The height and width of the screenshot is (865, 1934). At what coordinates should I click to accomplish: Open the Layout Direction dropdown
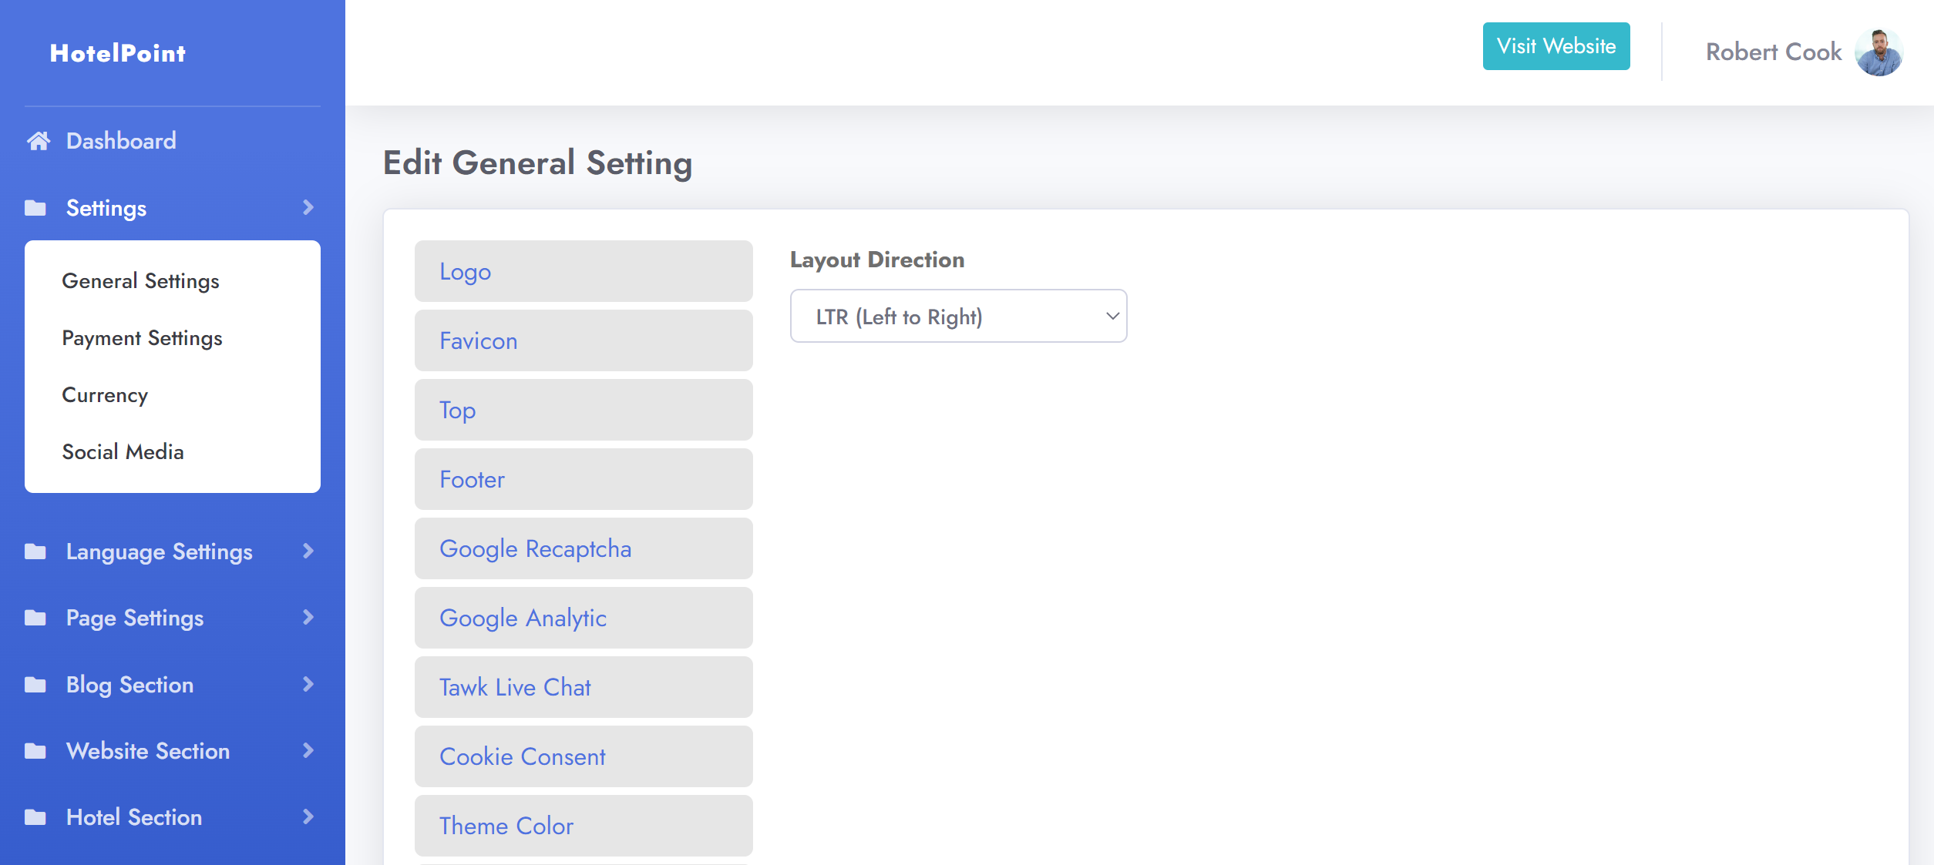(958, 317)
